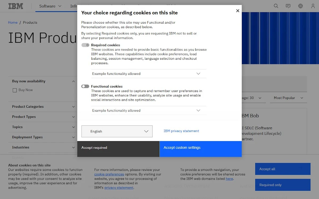This screenshot has width=319, height=199.
Task: Expand the Product Categories filter
Action: pos(43,107)
